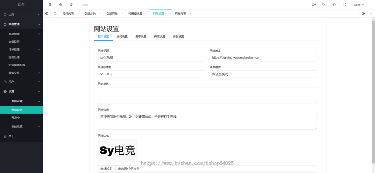Open the globe website icon in header
The width and height of the screenshot is (375, 173).
pos(61,5)
